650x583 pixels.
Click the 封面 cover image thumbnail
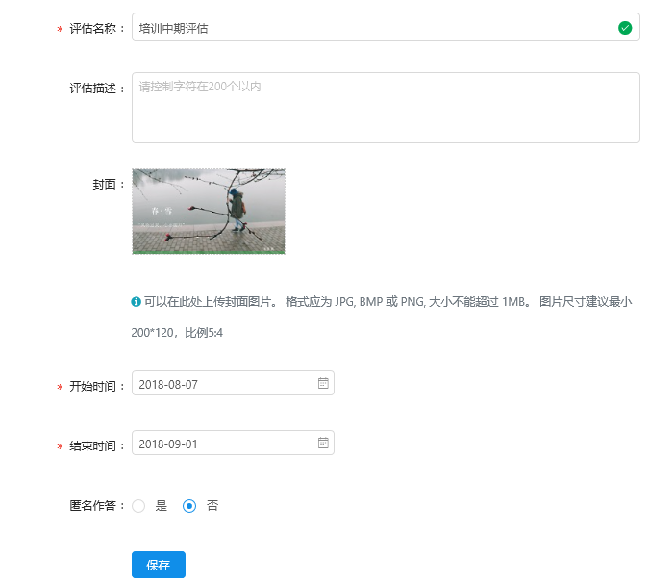[x=209, y=212]
